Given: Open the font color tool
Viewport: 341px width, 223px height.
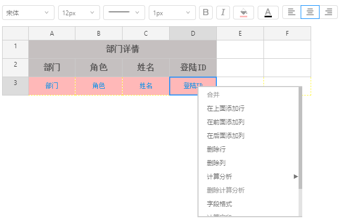Looking at the screenshot, I should [x=268, y=12].
